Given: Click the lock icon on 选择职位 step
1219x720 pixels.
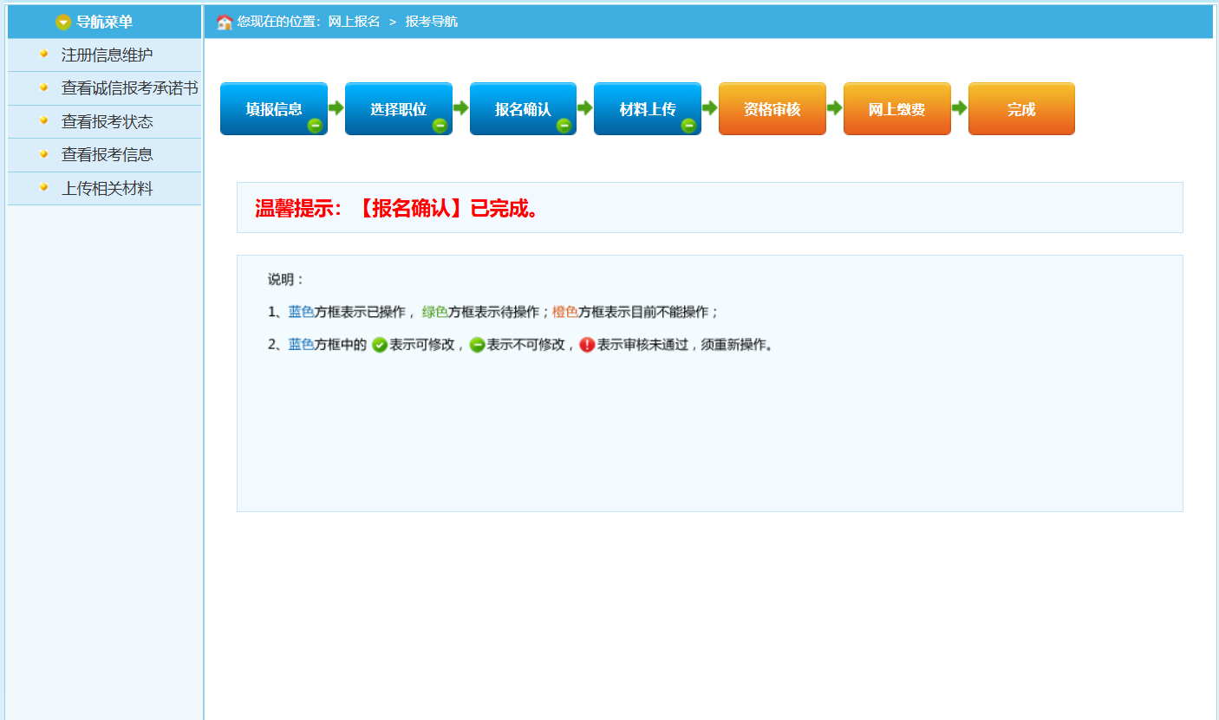Looking at the screenshot, I should 440,126.
